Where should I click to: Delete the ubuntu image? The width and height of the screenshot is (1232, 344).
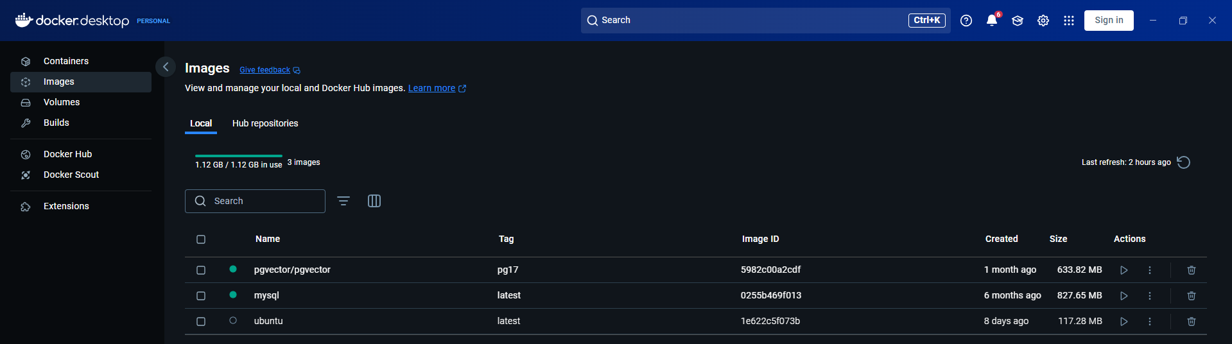(1192, 322)
